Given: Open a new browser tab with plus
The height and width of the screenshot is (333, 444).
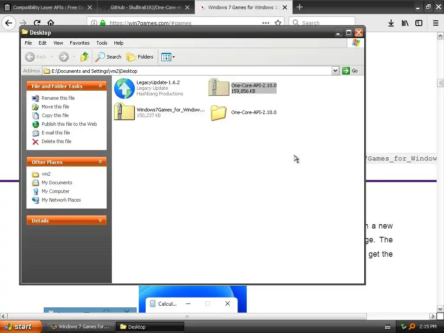Looking at the screenshot, I should (x=299, y=7).
